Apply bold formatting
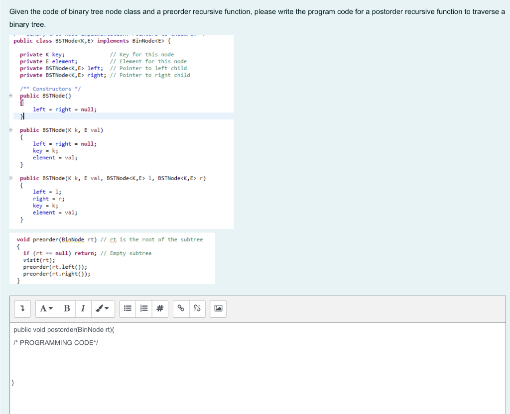This screenshot has width=510, height=414. click(x=67, y=309)
